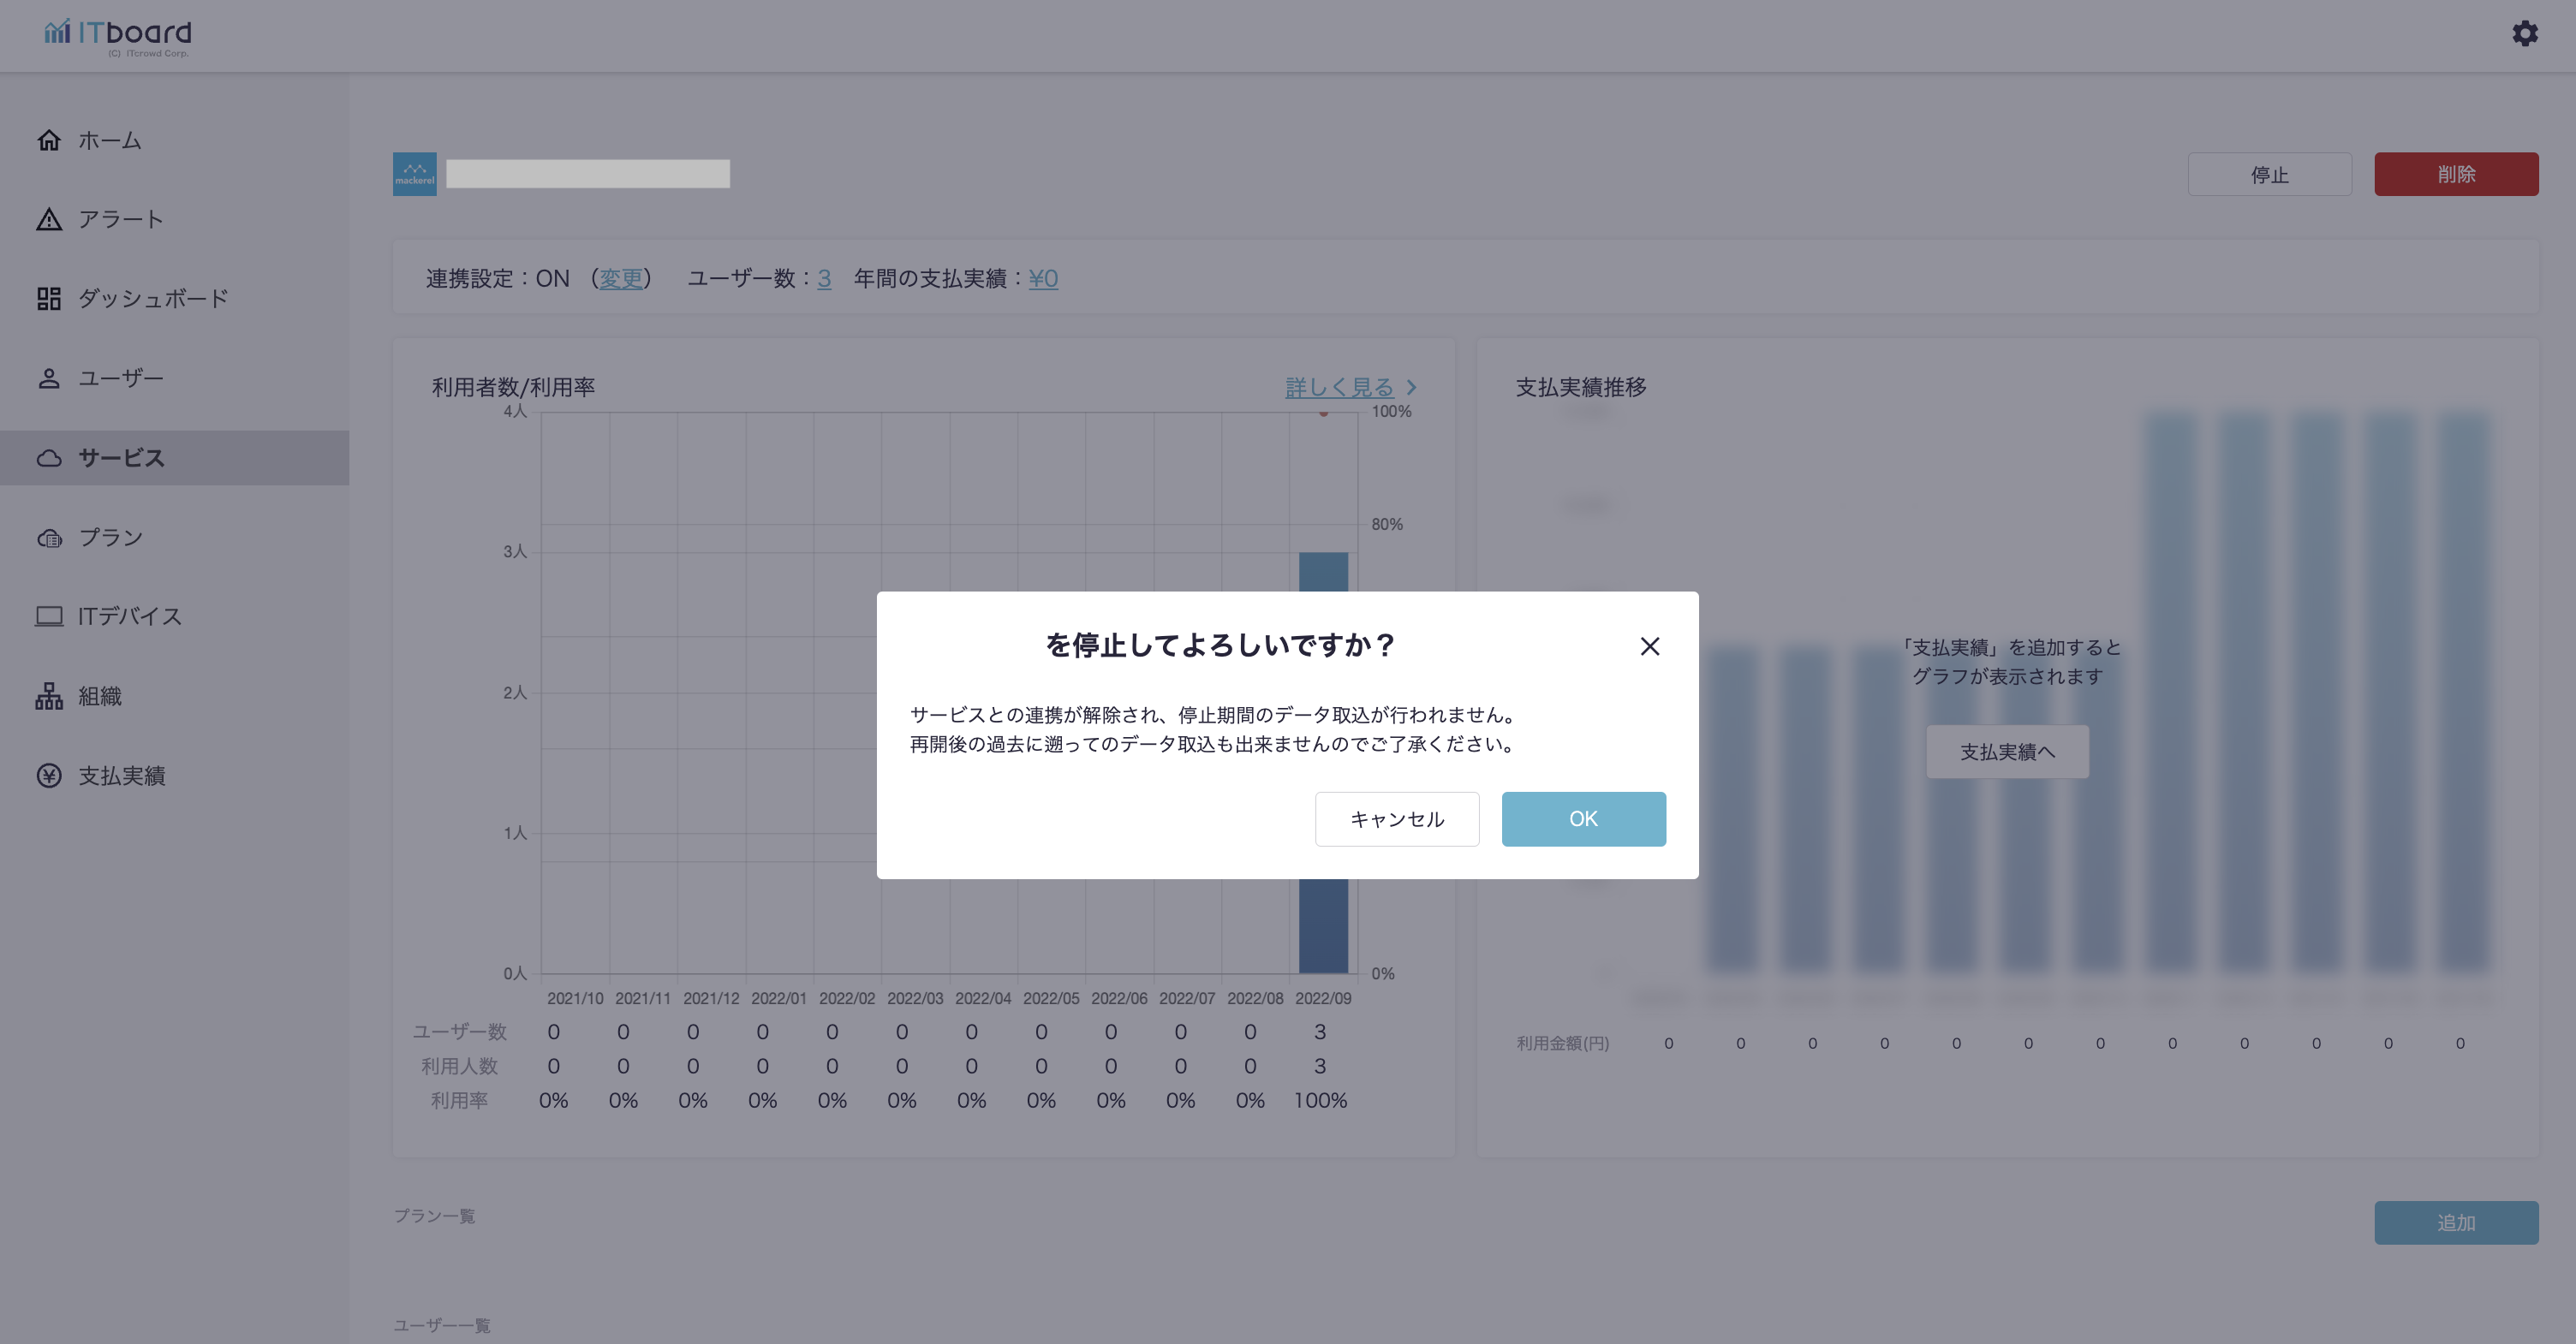Image resolution: width=2576 pixels, height=1344 pixels.
Task: Click the yen payment records icon
Action: (x=48, y=776)
